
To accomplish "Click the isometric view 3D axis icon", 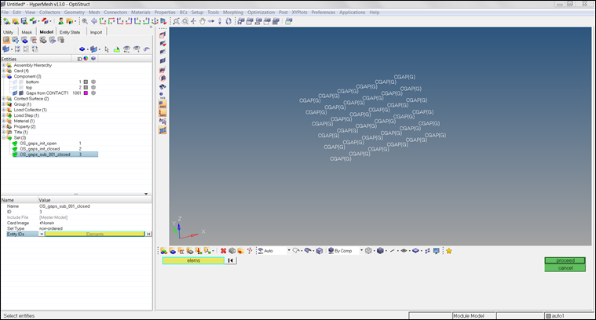I will [x=155, y=21].
